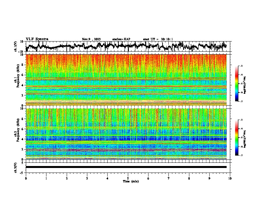Viewport: 259px width, 200px height.
Task: Click the "station=KAP" header label
Action: click(x=121, y=39)
